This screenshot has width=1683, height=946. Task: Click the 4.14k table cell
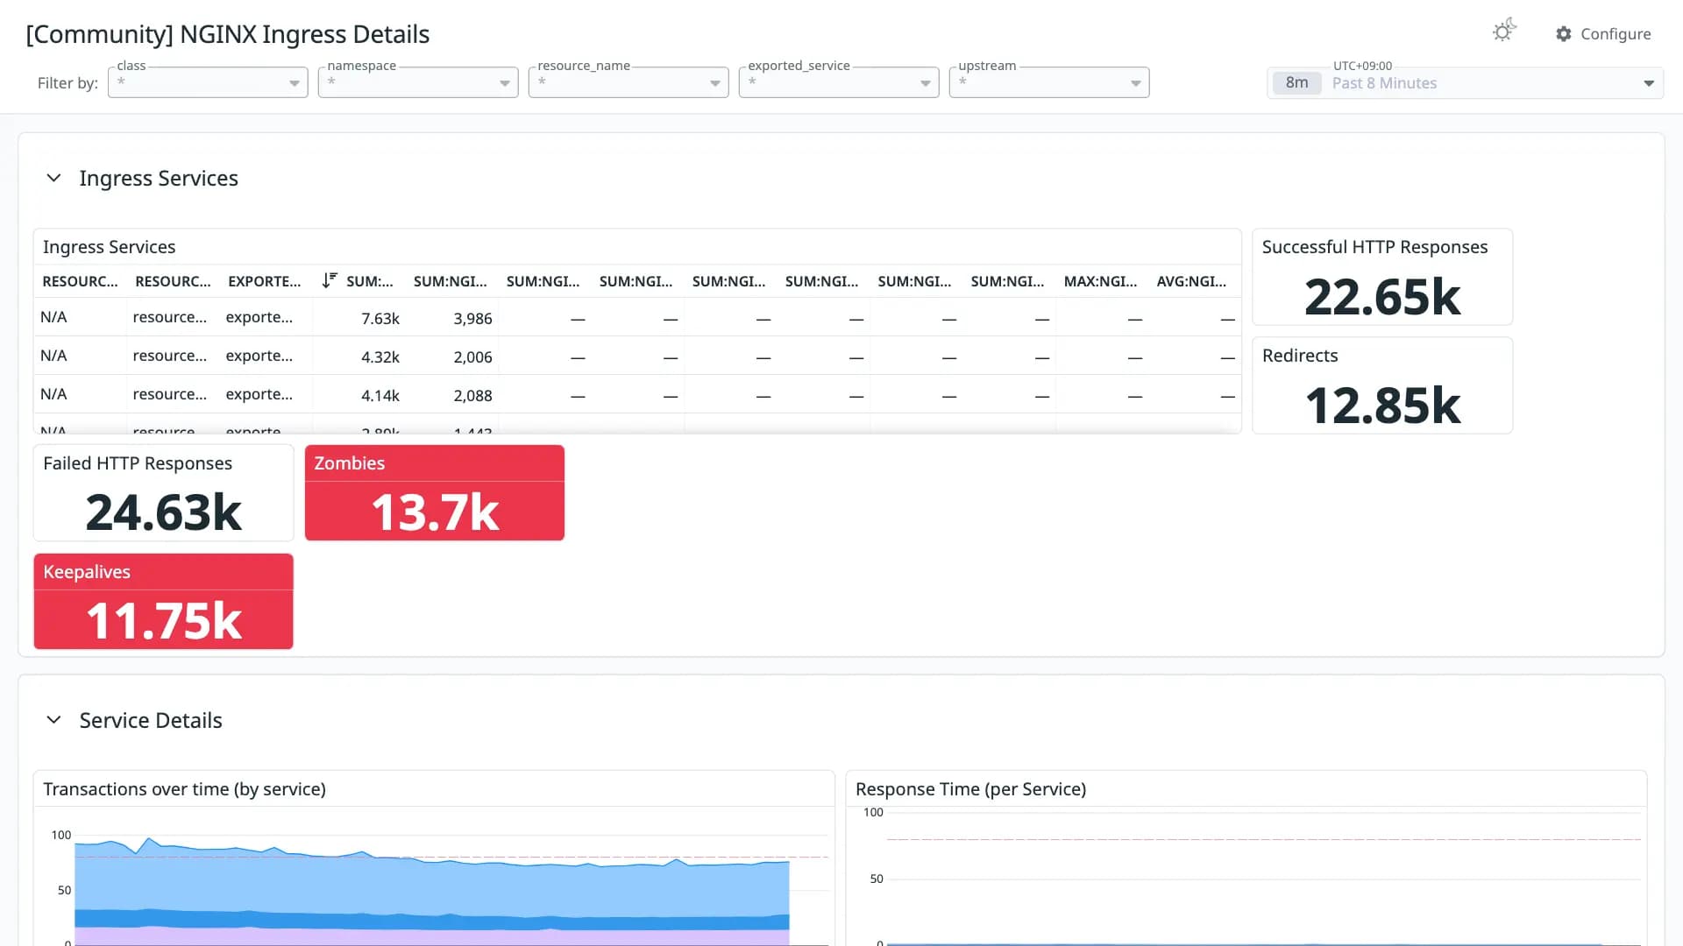point(380,396)
